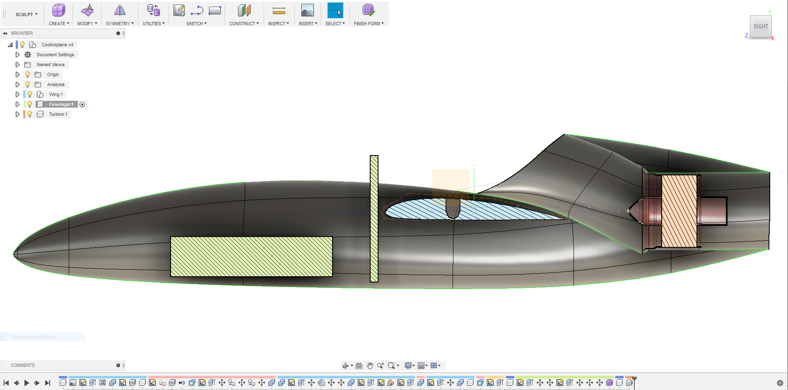Expand the Fuselage:1 tree node
The image size is (788, 390).
[x=17, y=104]
